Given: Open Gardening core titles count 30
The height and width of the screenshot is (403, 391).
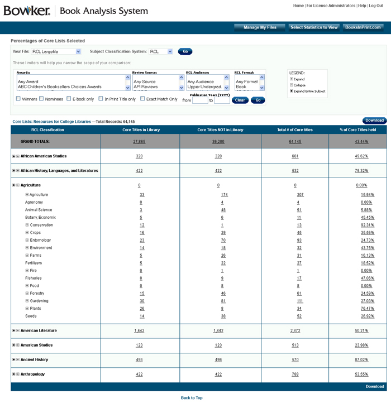Looking at the screenshot, I should [142, 301].
